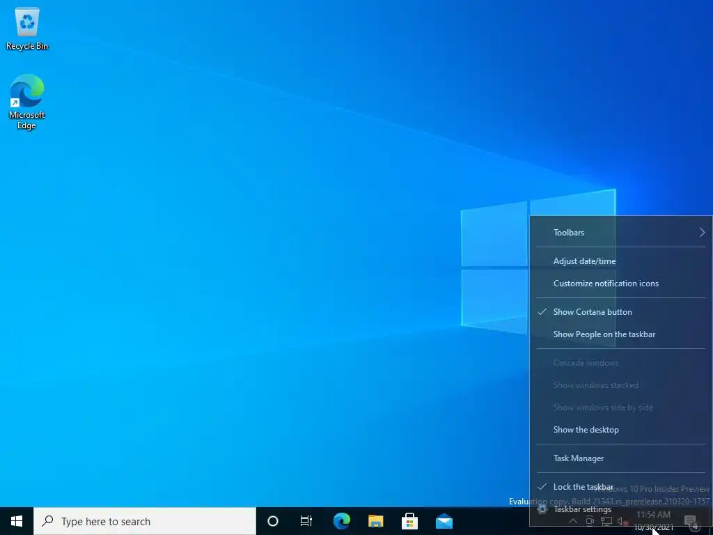Uncheck Show Cortana button

pyautogui.click(x=621, y=312)
